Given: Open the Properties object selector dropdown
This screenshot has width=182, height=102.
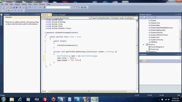Looking at the screenshot, I should [x=180, y=58].
